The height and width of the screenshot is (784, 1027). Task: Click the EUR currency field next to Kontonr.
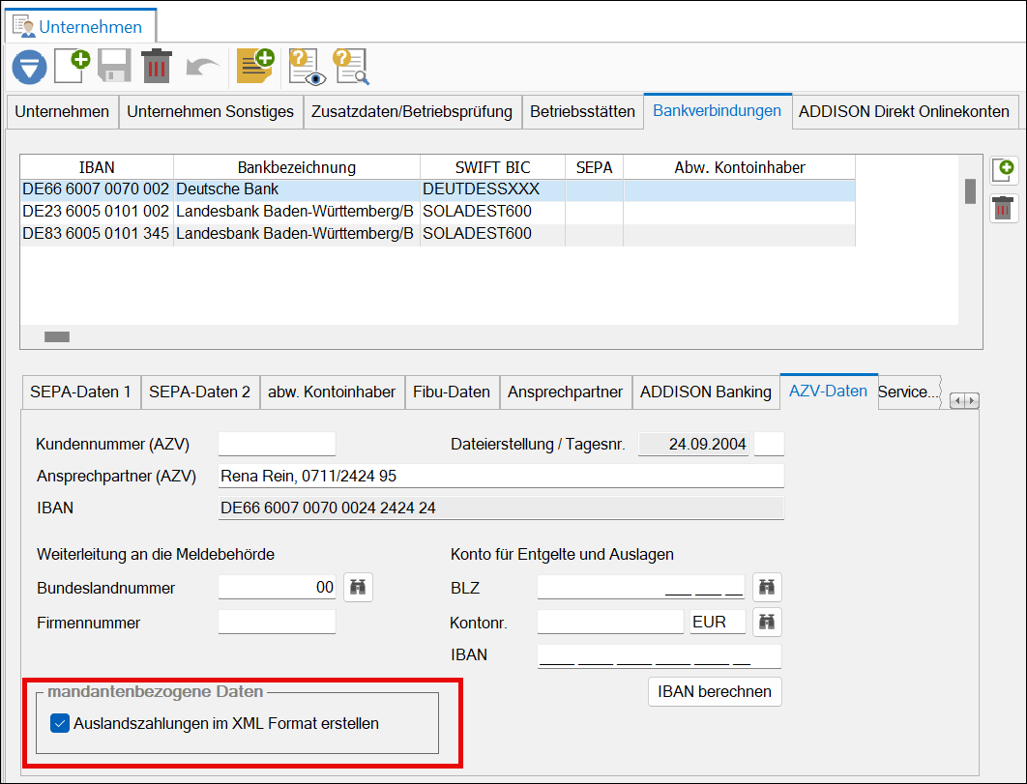pyautogui.click(x=718, y=622)
